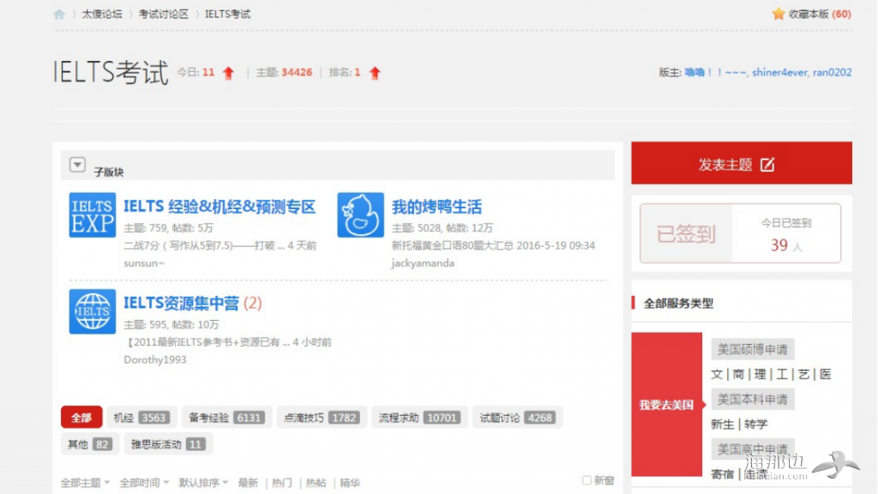Open the IELTS考试 breadcrumb link
The width and height of the screenshot is (878, 494).
227,14
